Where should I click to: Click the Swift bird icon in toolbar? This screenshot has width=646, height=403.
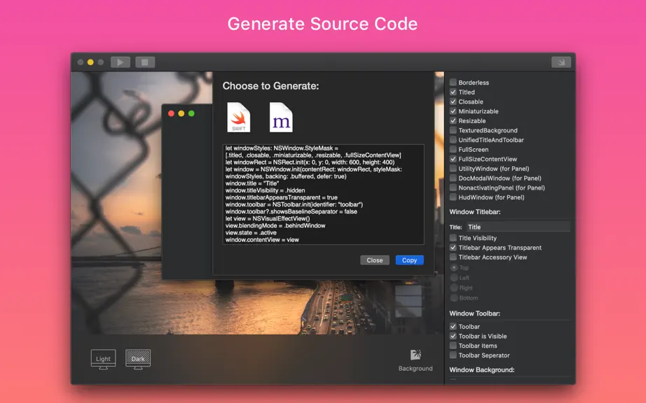[x=561, y=62]
